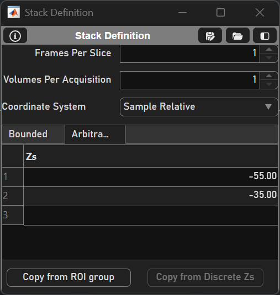Click Copy from Discrete Zs button

pos(205,277)
